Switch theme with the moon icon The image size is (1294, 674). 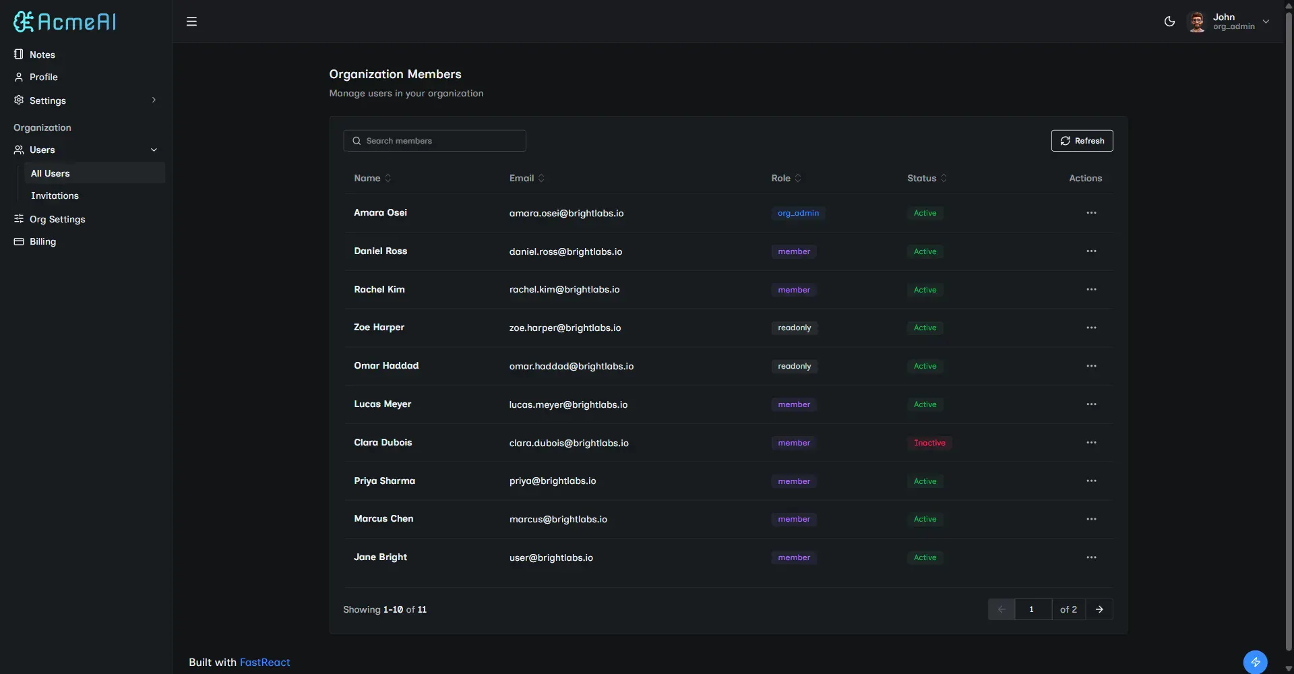tap(1169, 22)
